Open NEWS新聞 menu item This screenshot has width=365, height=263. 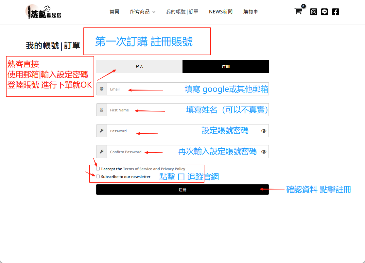point(221,12)
